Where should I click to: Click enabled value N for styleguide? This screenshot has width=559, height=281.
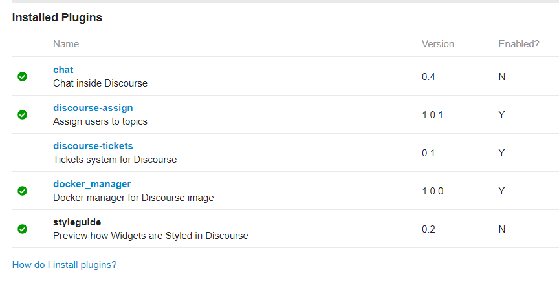pos(502,229)
